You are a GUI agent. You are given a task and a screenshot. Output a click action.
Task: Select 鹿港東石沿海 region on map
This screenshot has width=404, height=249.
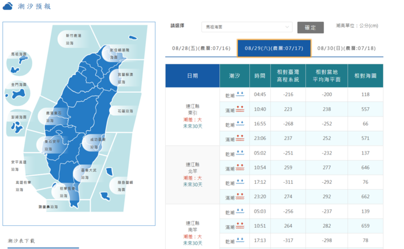pyautogui.click(x=53, y=116)
